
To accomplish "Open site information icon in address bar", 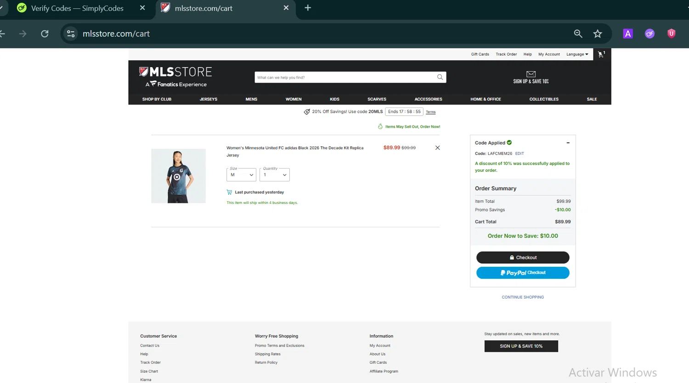I will point(71,34).
